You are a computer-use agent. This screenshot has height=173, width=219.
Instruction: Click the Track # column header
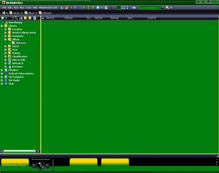tap(152, 18)
